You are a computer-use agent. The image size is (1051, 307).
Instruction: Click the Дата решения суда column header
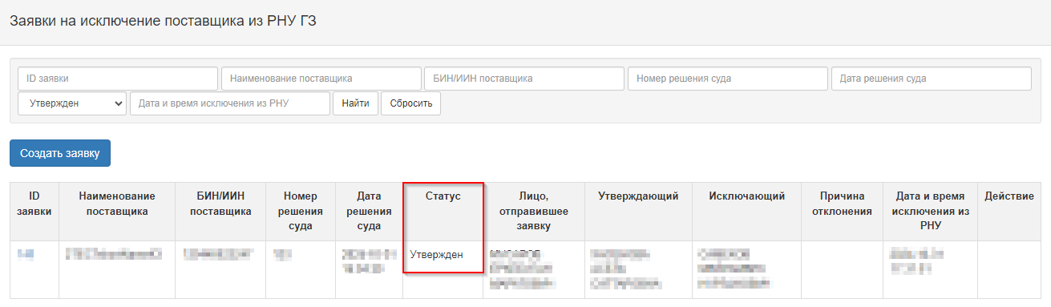click(369, 211)
